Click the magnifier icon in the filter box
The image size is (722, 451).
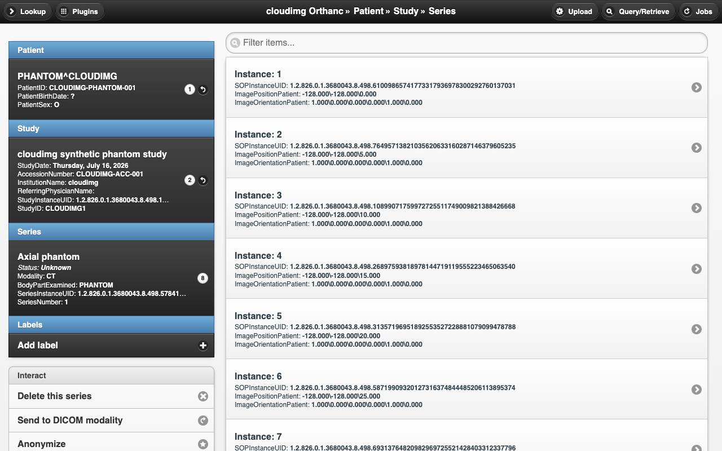point(235,43)
